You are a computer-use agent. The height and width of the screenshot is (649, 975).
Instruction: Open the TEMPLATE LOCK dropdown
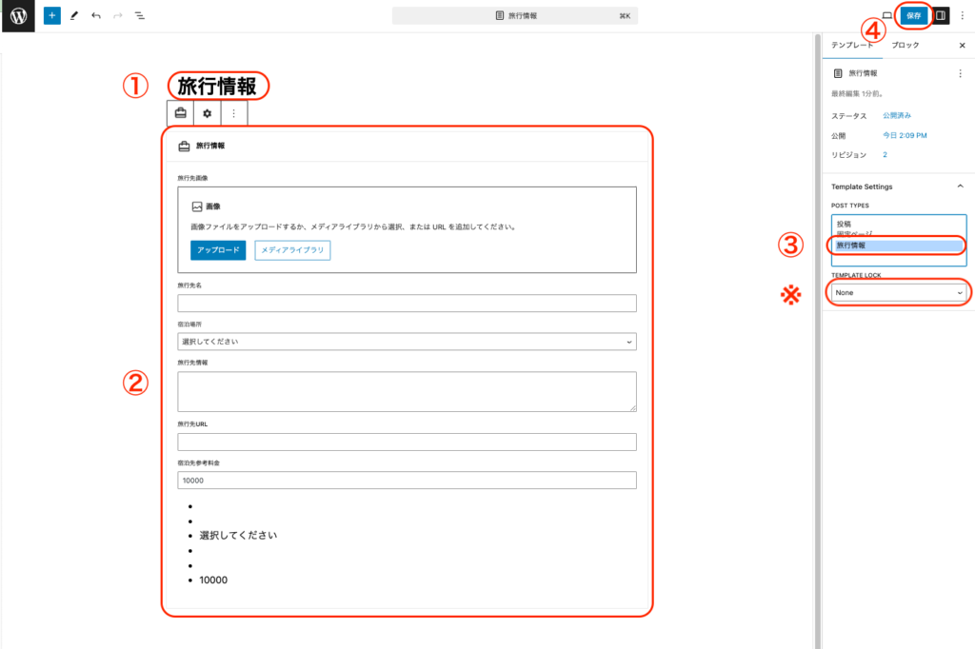(898, 293)
